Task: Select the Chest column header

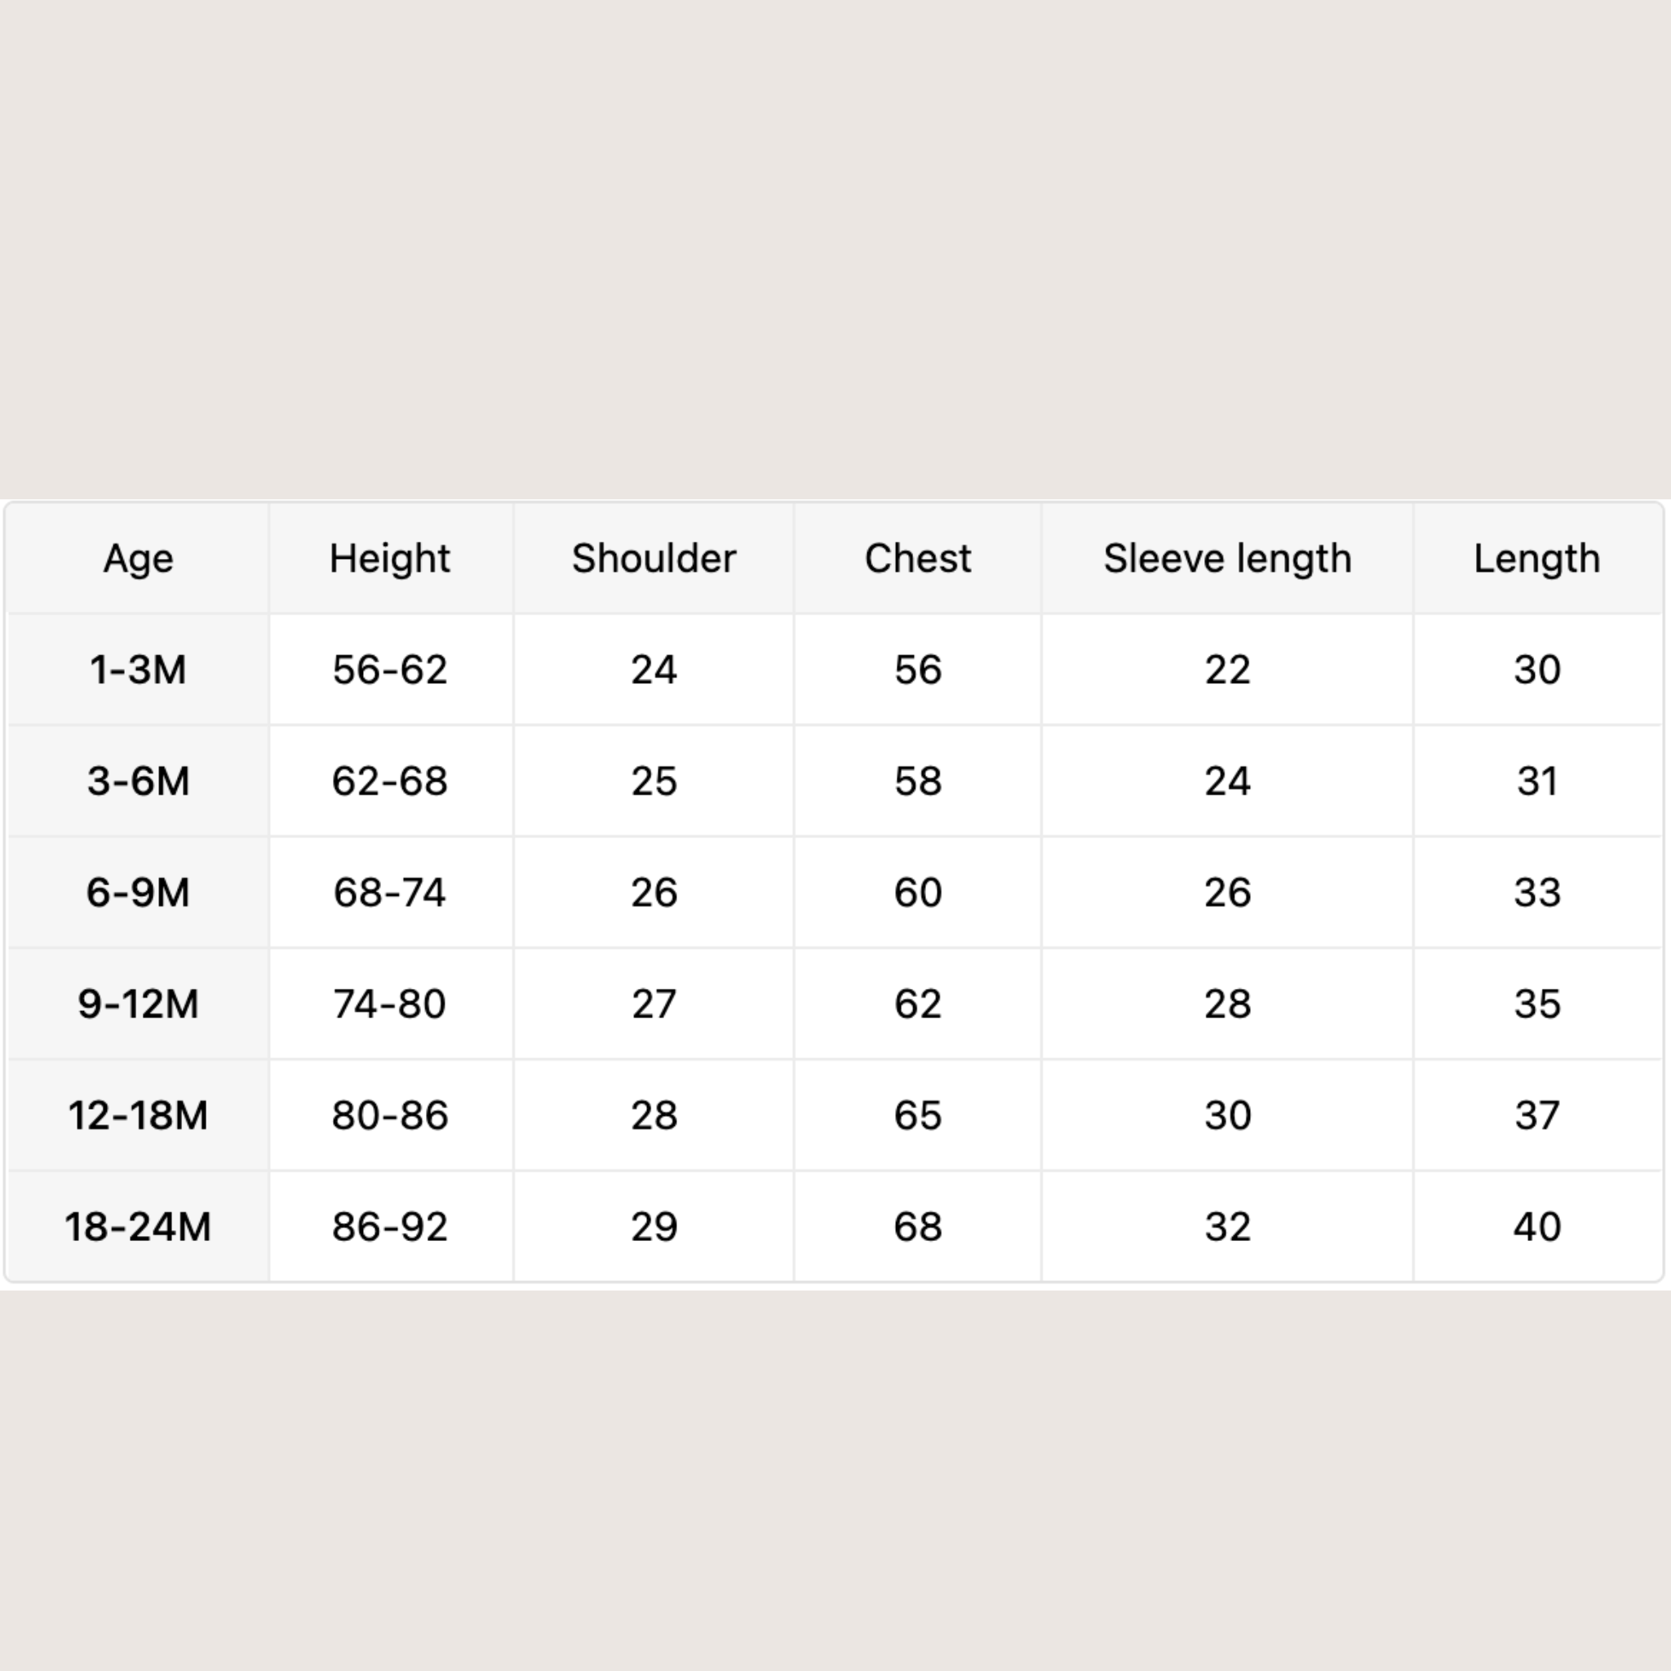Action: pos(918,559)
